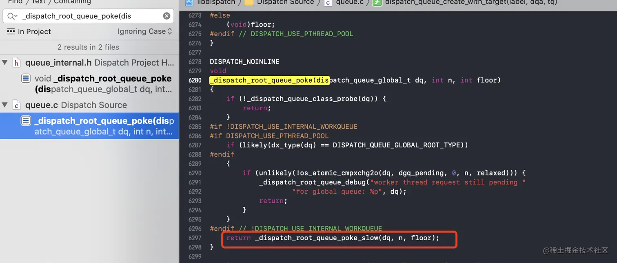Collapse the queue.c results group

pyautogui.click(x=5, y=105)
